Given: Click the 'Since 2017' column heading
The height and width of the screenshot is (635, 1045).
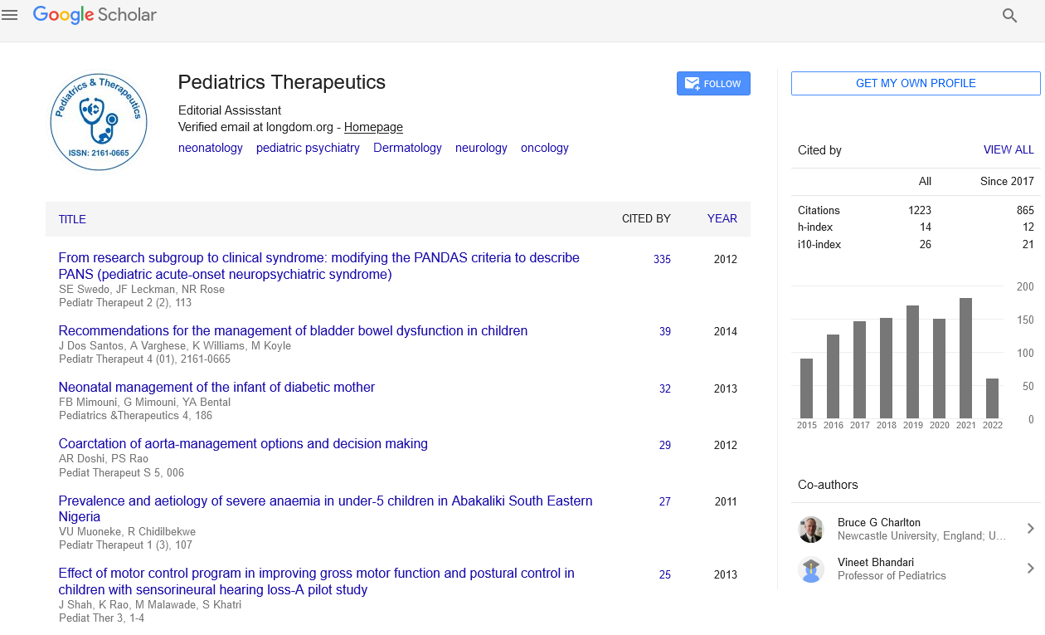Looking at the screenshot, I should point(1007,181).
